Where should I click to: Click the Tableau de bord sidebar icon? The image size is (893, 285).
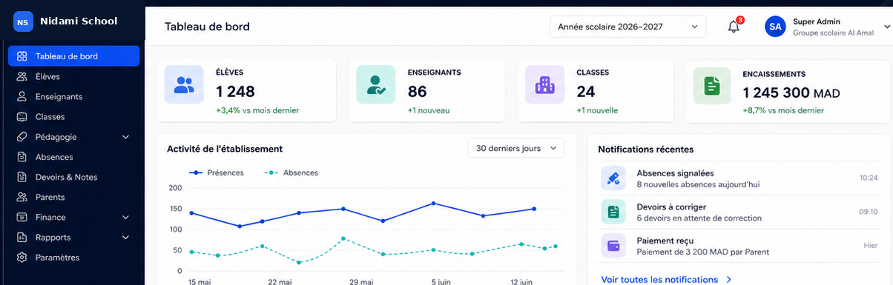pyautogui.click(x=22, y=56)
